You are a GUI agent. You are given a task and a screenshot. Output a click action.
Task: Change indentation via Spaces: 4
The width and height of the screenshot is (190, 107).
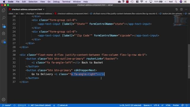[148, 105]
